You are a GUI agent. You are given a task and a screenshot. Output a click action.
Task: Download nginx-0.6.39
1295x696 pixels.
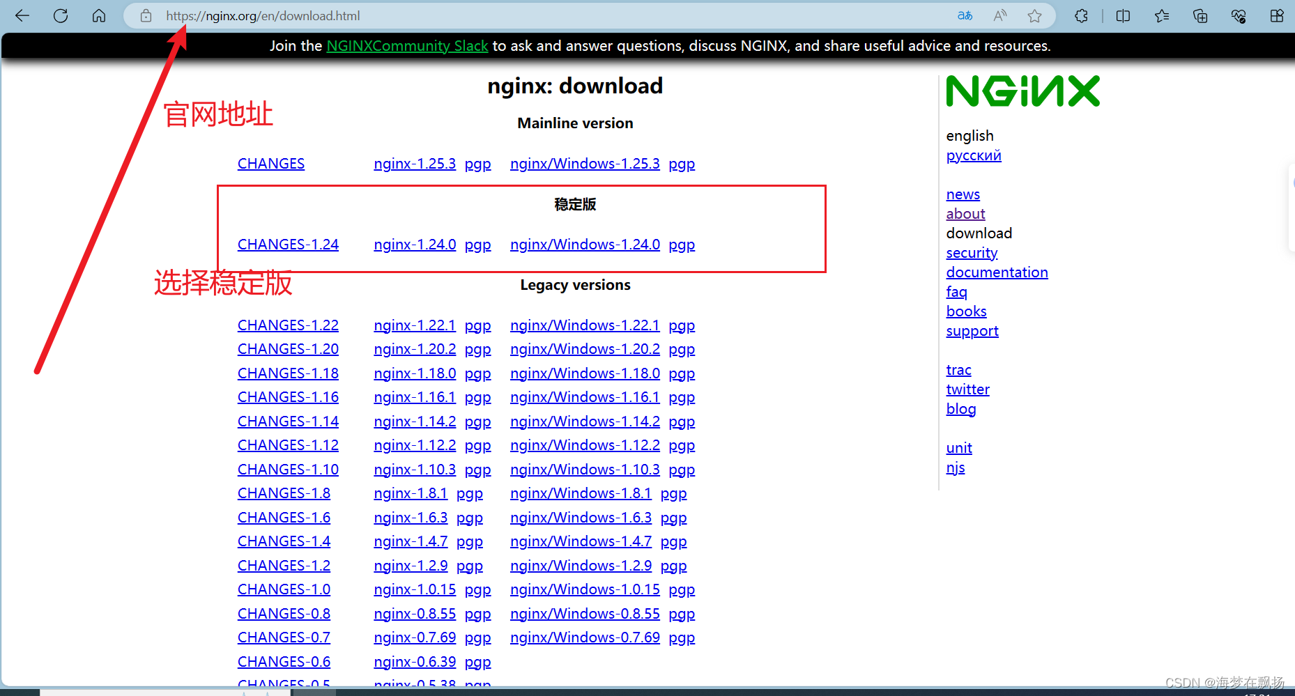[x=415, y=662]
